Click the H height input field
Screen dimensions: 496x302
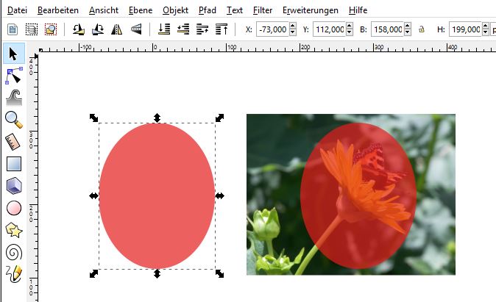(465, 29)
